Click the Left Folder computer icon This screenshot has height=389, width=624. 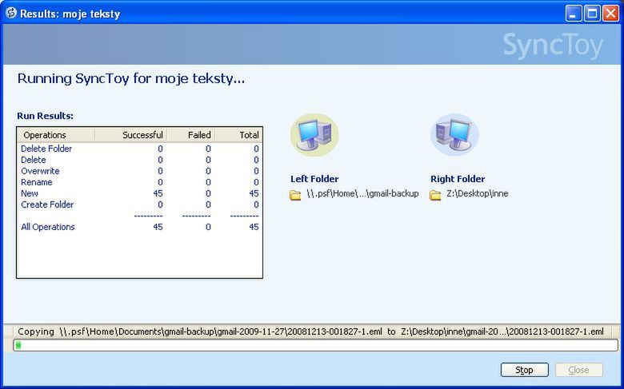(314, 135)
